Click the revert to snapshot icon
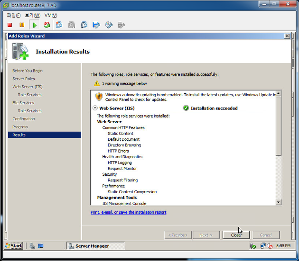The width and height of the screenshot is (299, 261). coord(72,25)
